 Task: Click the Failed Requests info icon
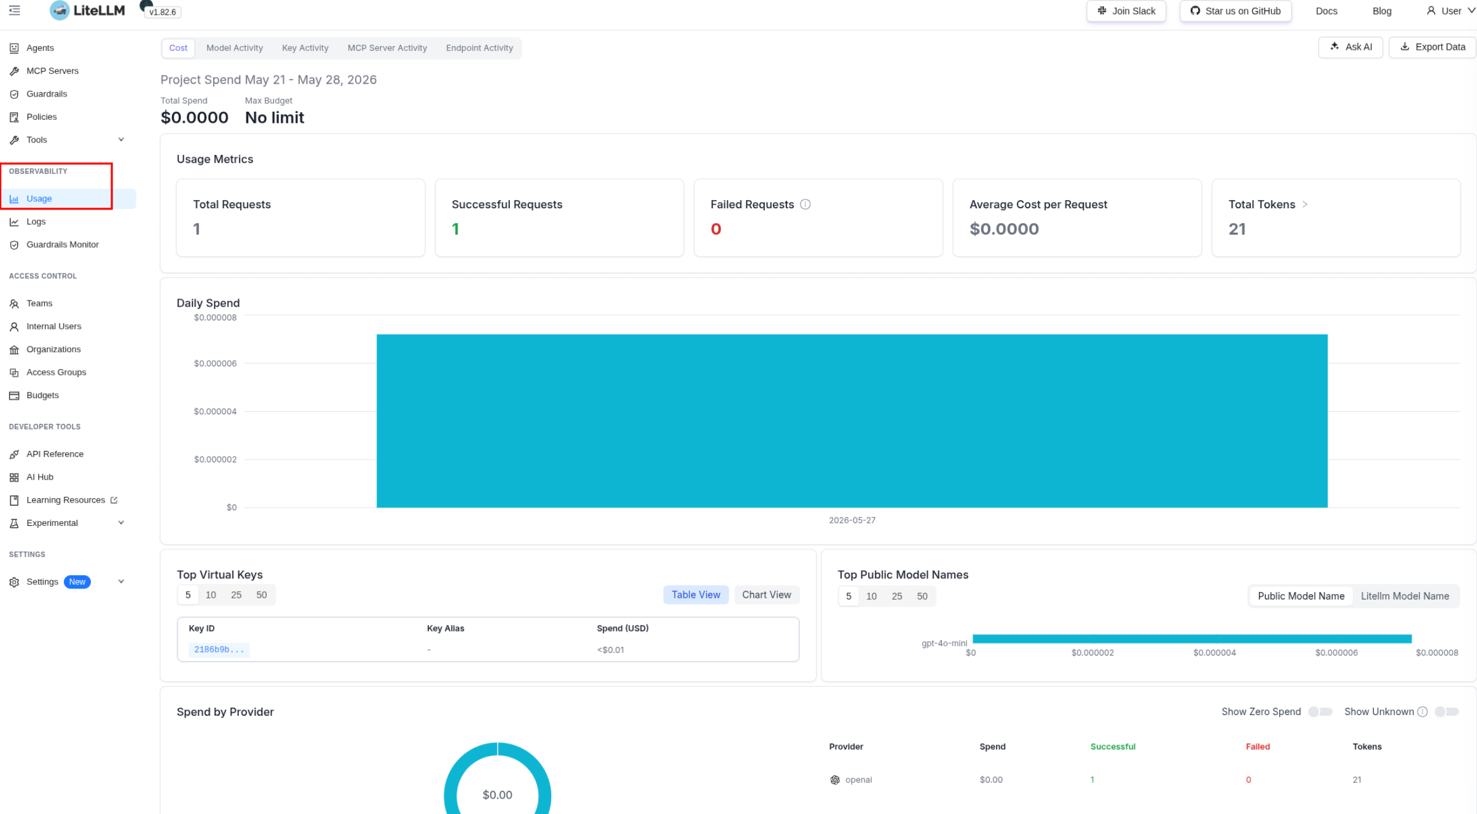pos(805,205)
